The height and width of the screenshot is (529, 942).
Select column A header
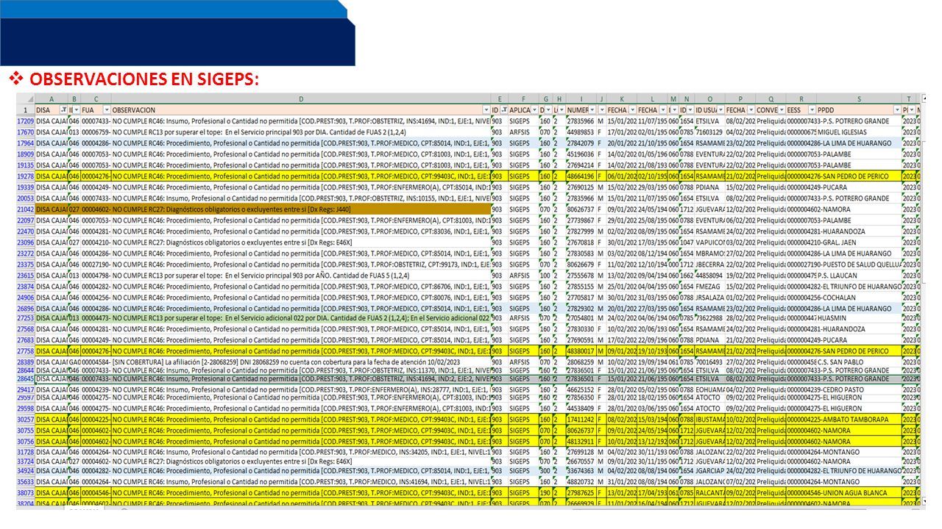point(52,98)
